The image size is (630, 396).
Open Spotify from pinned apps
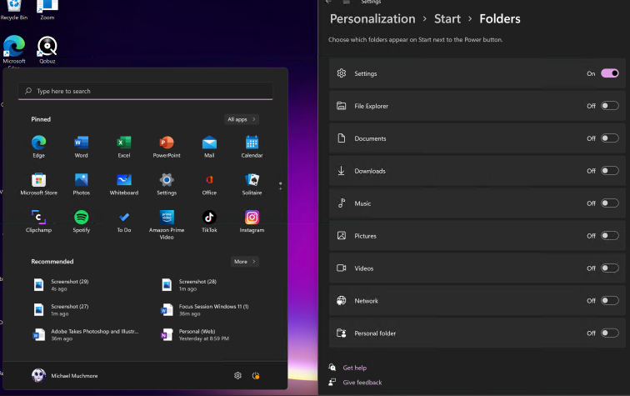point(81,218)
